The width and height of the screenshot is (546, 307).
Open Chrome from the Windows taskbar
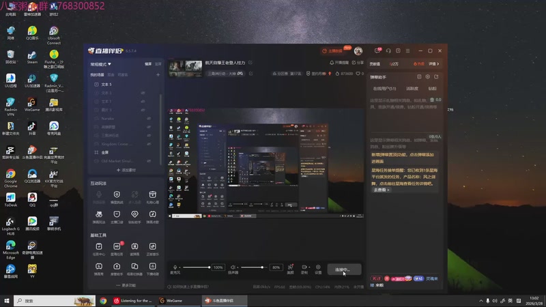pyautogui.click(x=103, y=300)
